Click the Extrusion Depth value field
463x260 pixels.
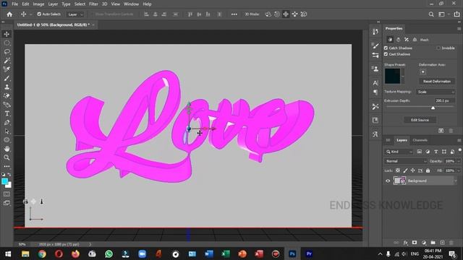(x=444, y=100)
